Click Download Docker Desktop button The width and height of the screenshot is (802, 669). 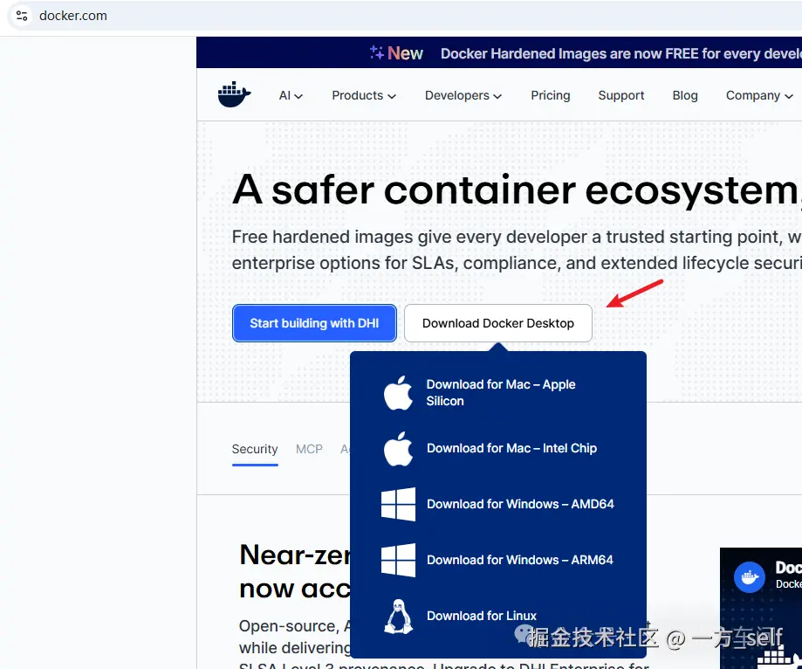coord(497,323)
